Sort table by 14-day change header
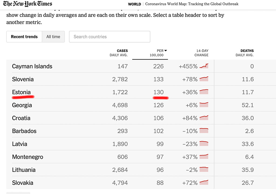Viewport: 276px width, 194px height. click(201, 53)
